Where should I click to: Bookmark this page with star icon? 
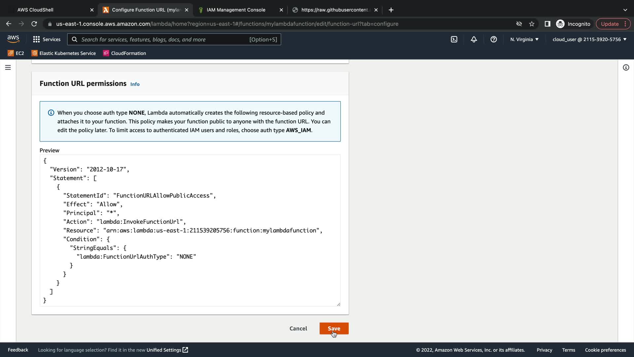pos(532,24)
